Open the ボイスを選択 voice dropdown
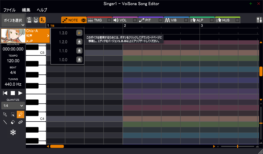 coord(13,20)
